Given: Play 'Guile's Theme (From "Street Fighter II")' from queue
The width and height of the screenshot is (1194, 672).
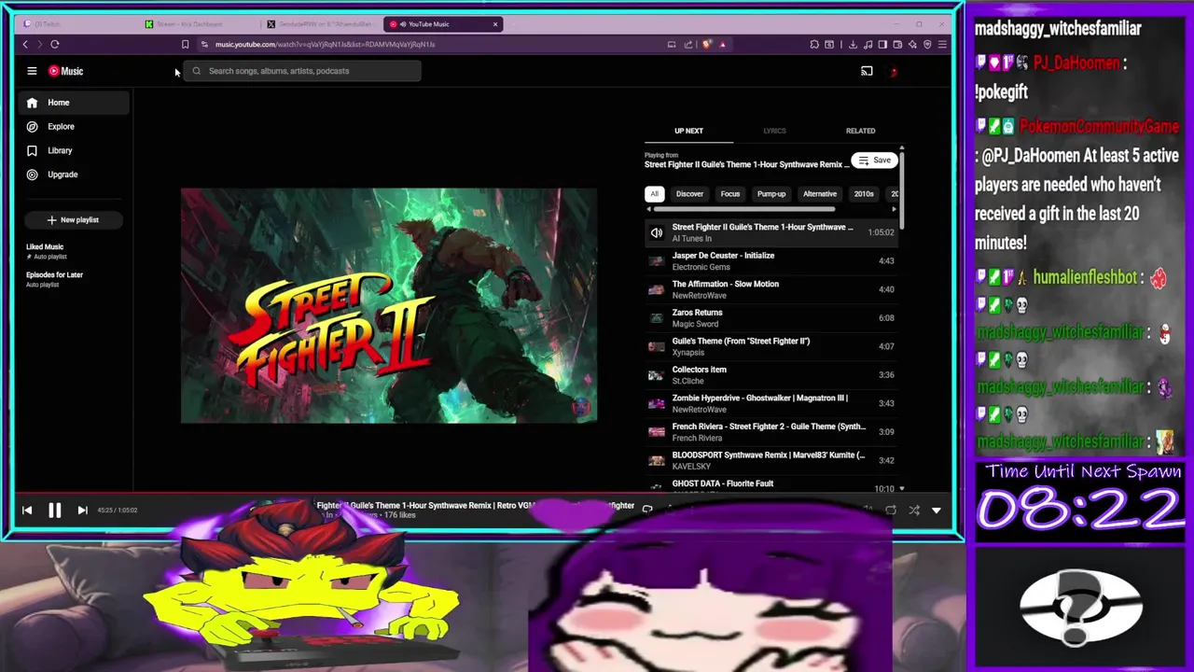Looking at the screenshot, I should pyautogui.click(x=771, y=346).
